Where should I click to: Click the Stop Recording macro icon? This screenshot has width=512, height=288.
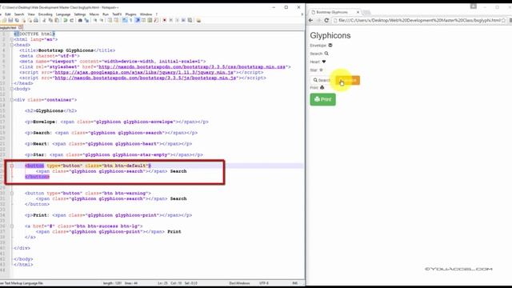[171, 20]
